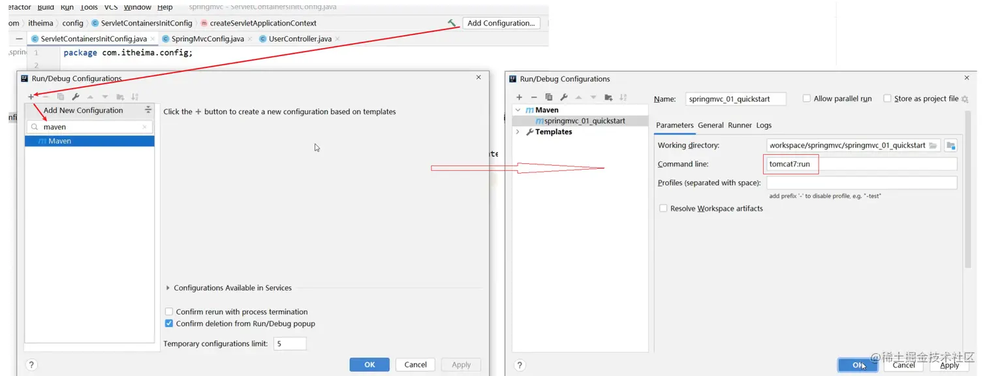This screenshot has height=376, width=987.
Task: Click the minus hide icon left of the editor tabs
Action: [19, 39]
